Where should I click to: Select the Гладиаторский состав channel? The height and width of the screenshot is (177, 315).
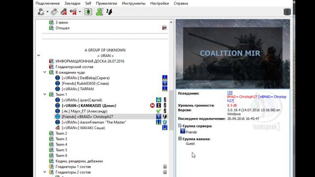point(74,67)
